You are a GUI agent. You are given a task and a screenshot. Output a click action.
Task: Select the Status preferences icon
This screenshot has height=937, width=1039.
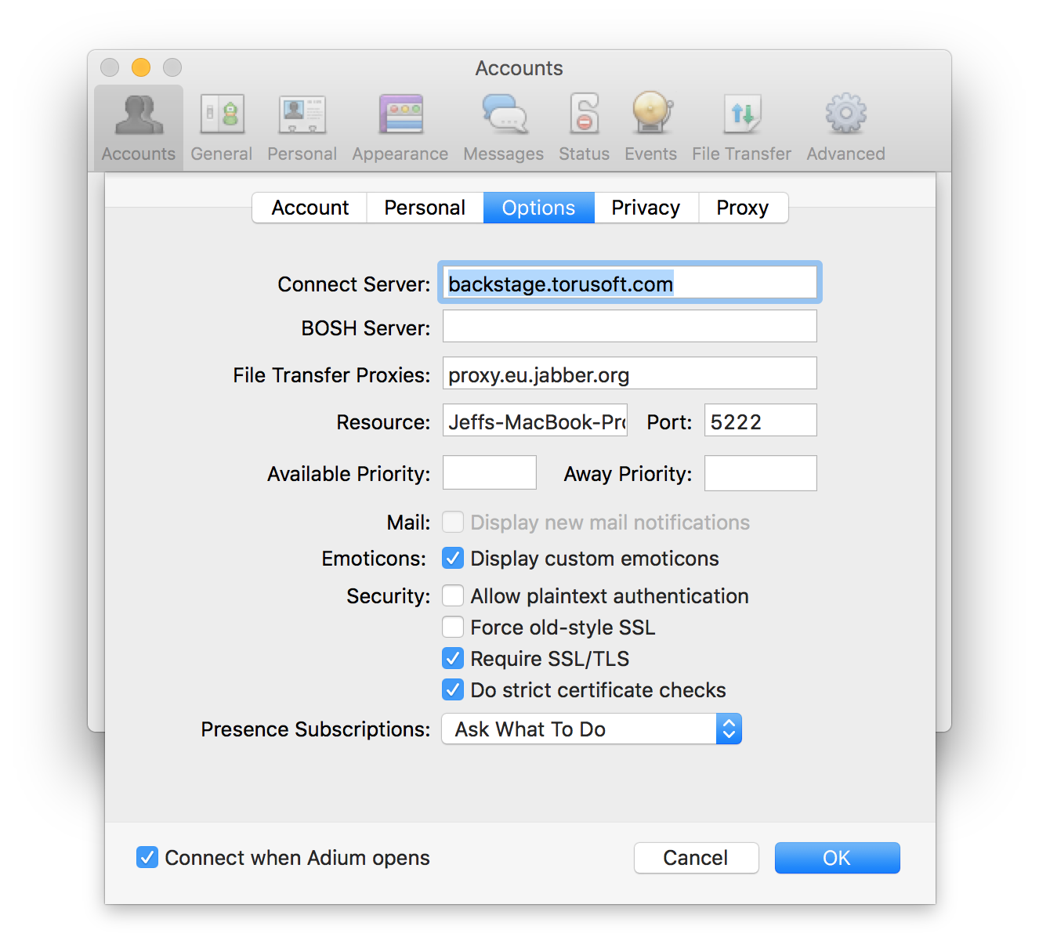[584, 124]
